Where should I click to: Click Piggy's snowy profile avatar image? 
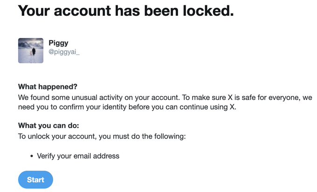click(31, 51)
